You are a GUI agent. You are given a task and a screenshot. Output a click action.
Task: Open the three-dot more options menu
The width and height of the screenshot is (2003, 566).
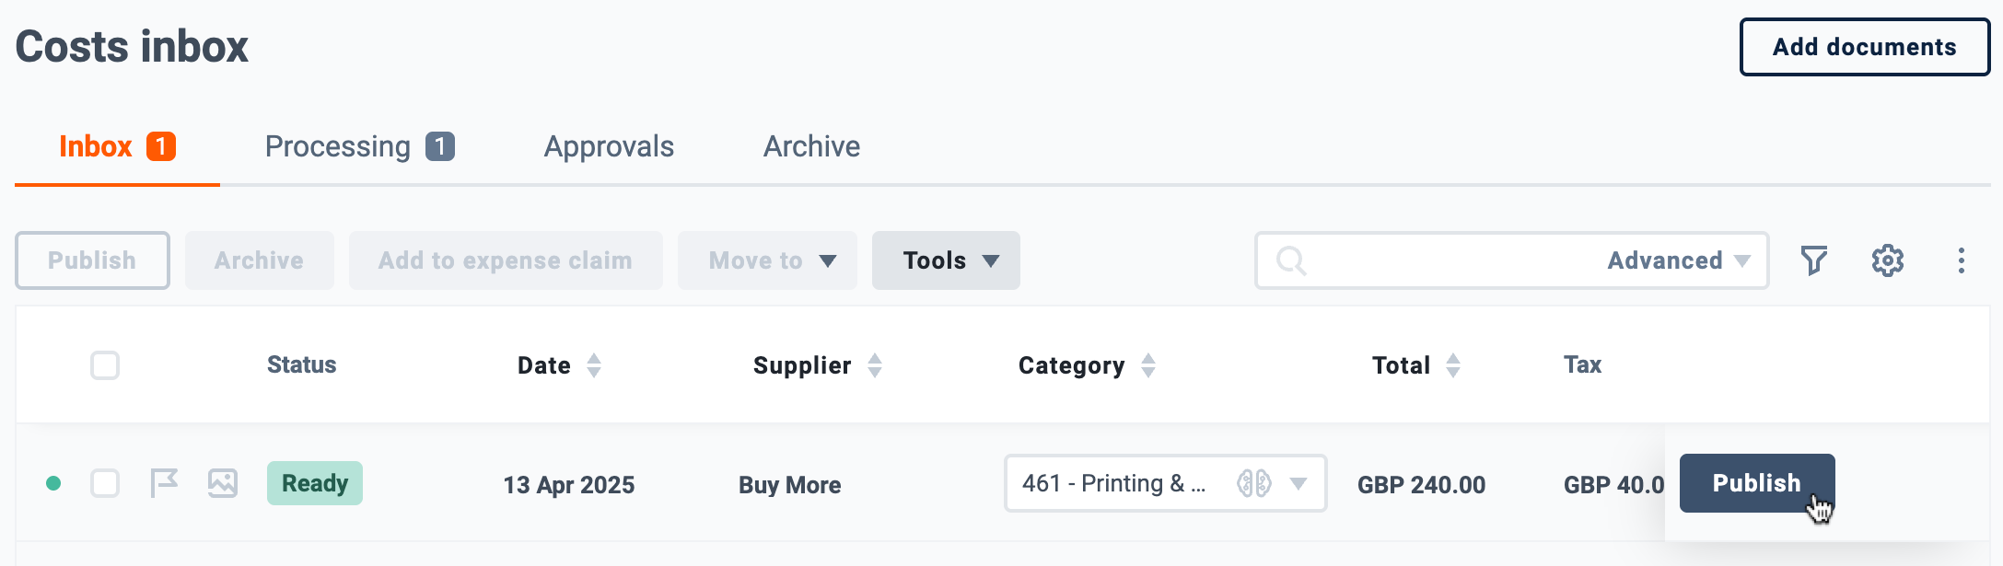pyautogui.click(x=1961, y=260)
